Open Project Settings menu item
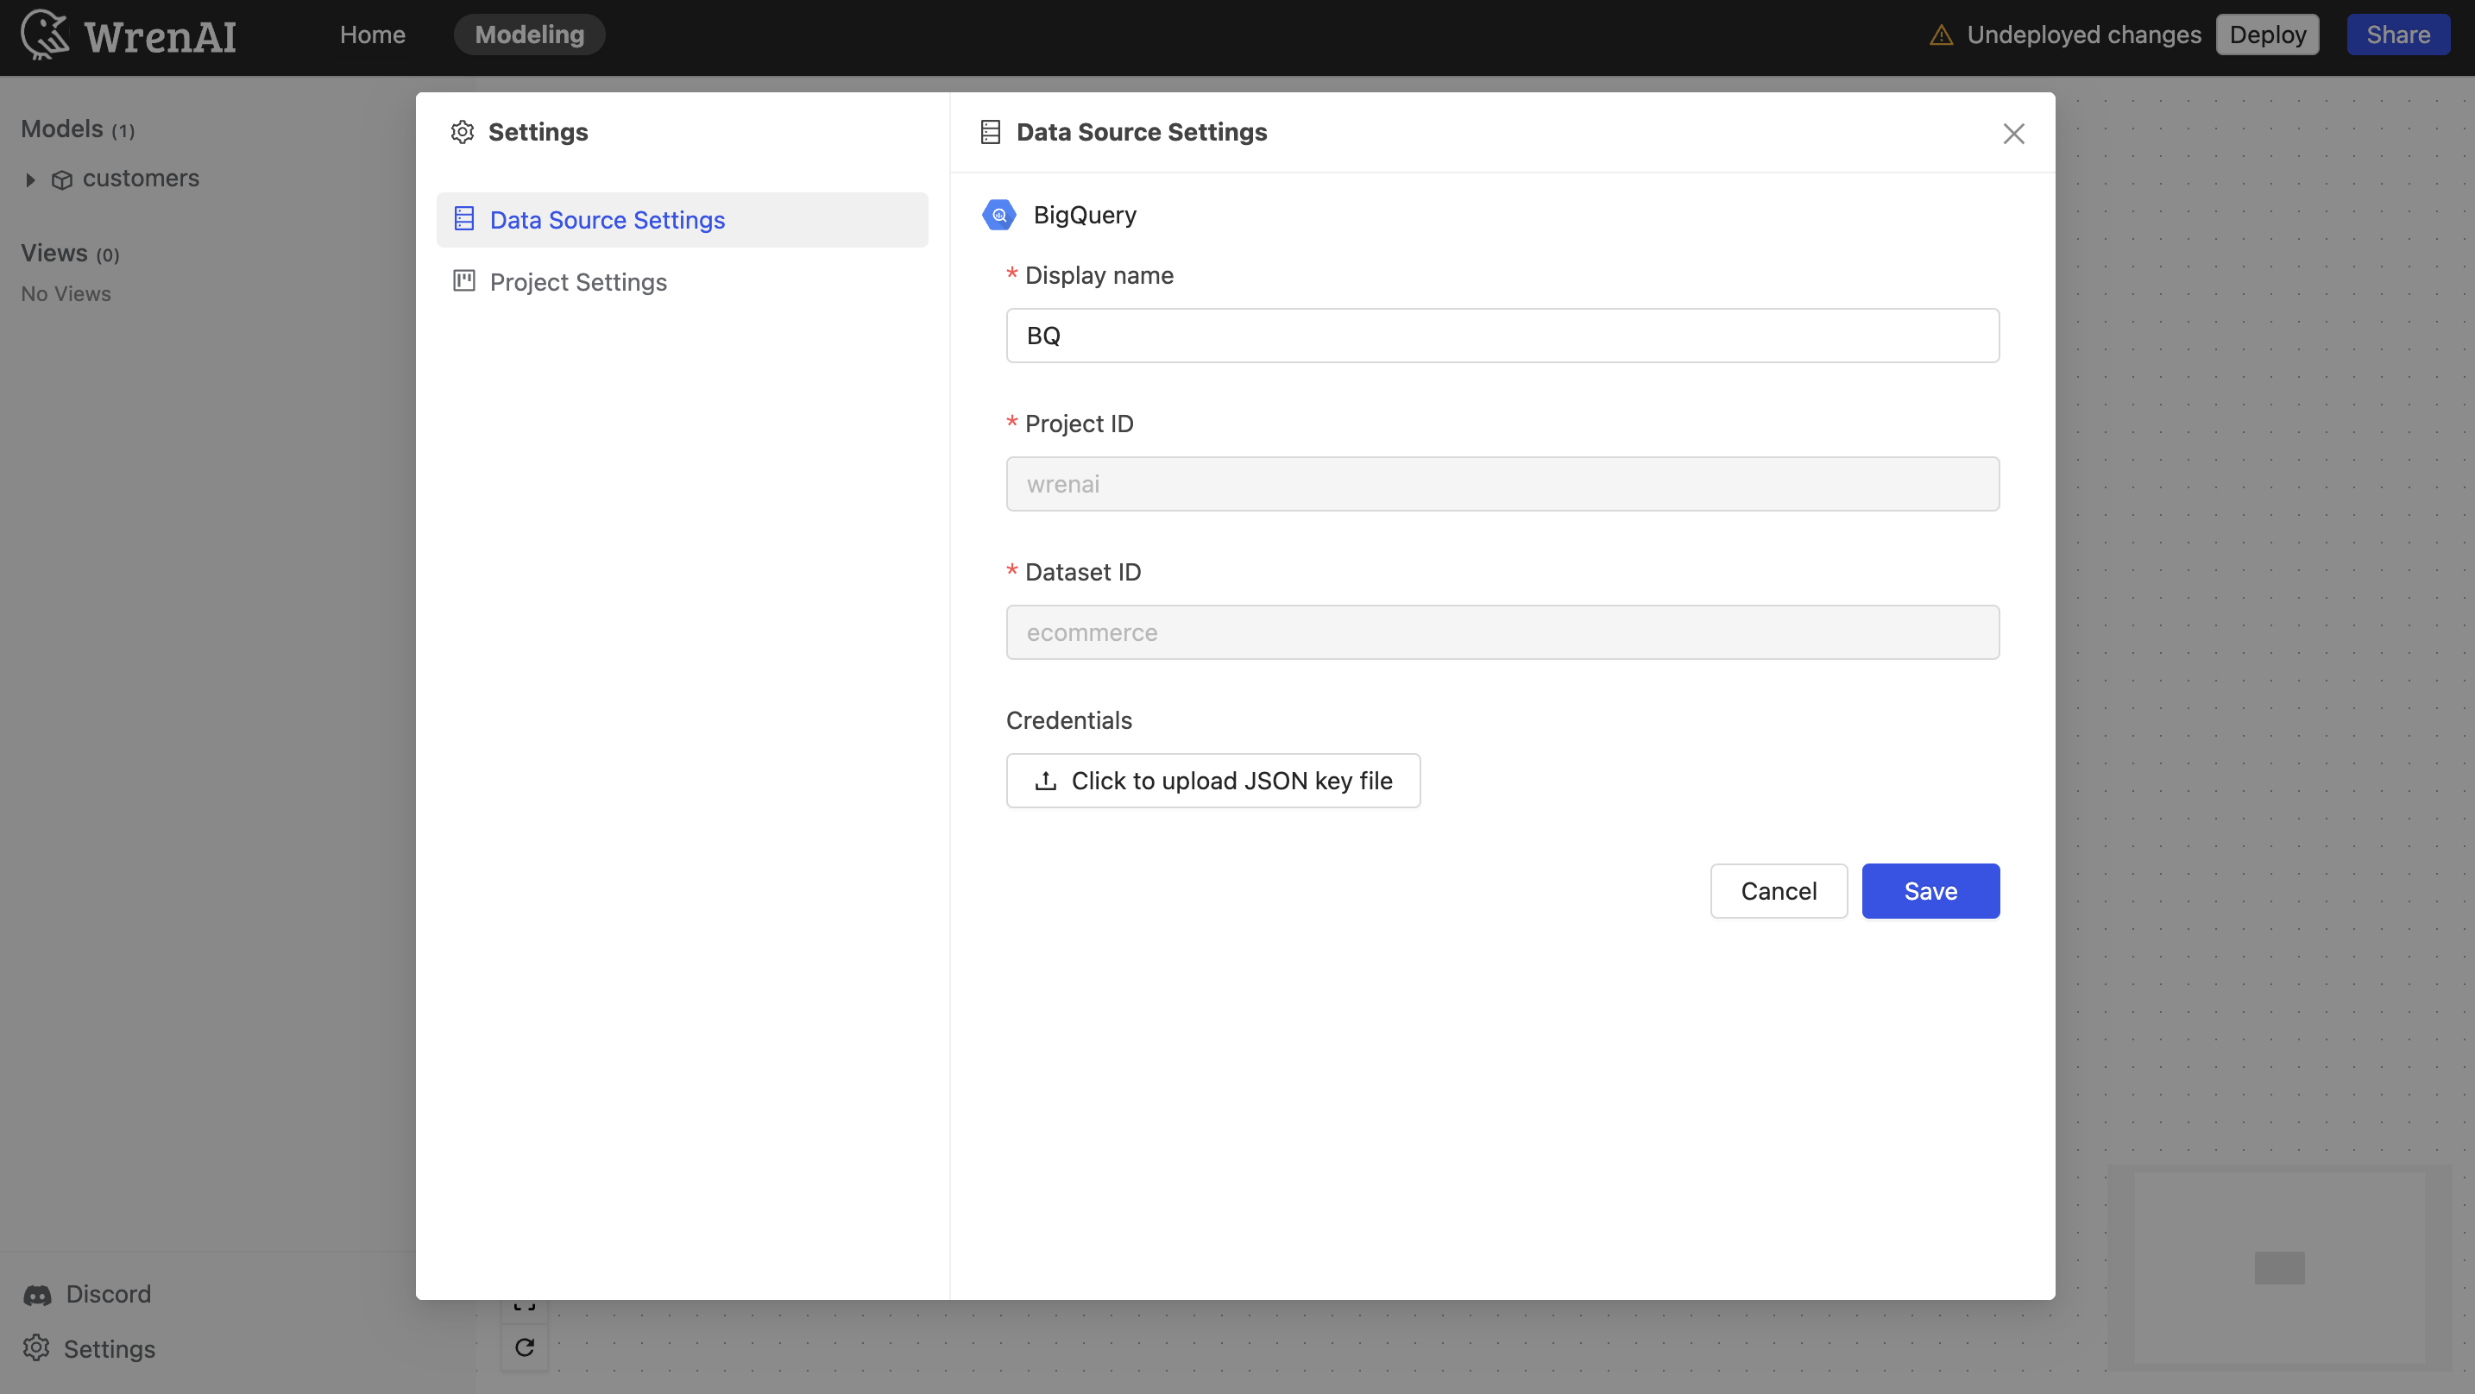The height and width of the screenshot is (1394, 2475). click(x=682, y=281)
